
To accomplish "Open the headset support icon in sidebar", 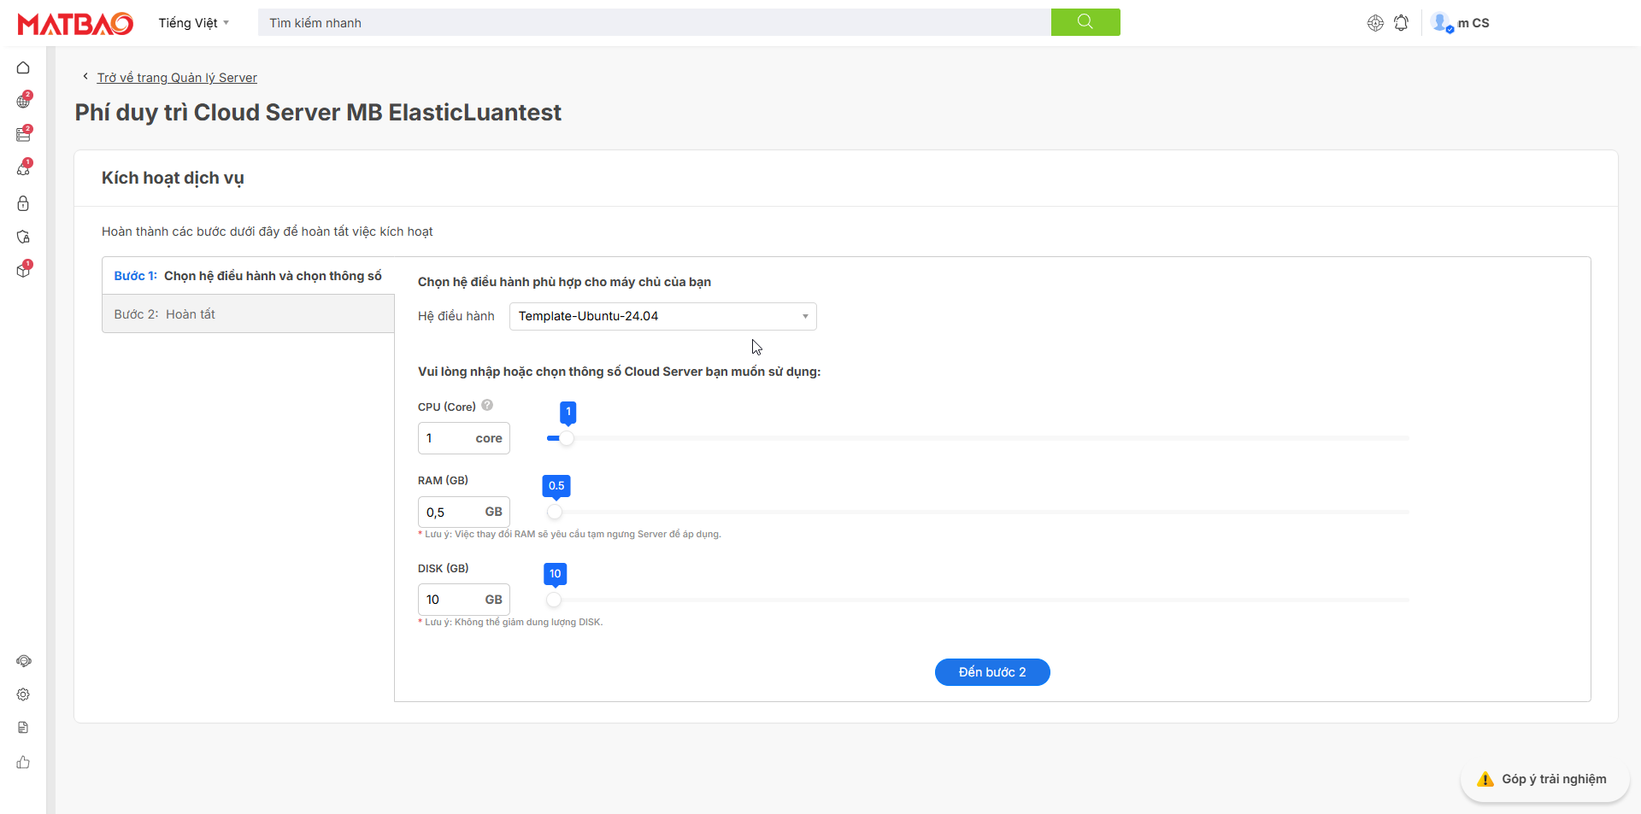I will tap(23, 661).
